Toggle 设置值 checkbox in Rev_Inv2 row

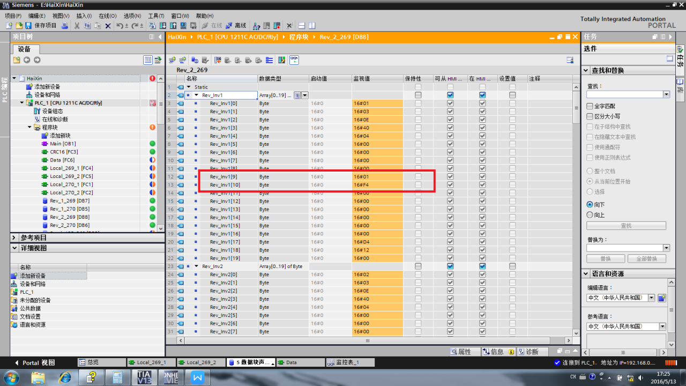[x=512, y=266]
